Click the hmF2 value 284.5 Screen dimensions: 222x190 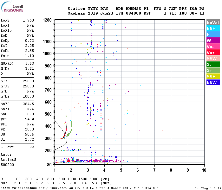tap(29, 104)
